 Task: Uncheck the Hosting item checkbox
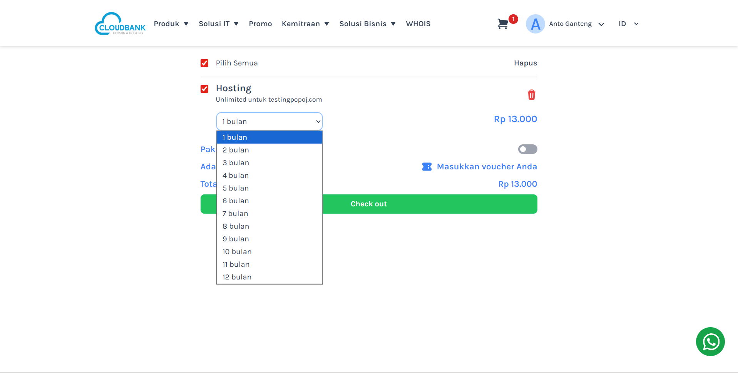pos(204,89)
